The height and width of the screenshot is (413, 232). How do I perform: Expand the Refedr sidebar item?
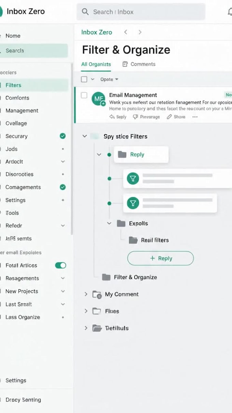[63, 226]
